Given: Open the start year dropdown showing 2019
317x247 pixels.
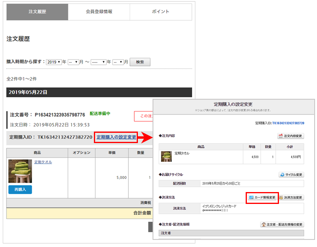Looking at the screenshot, I should click(54, 62).
